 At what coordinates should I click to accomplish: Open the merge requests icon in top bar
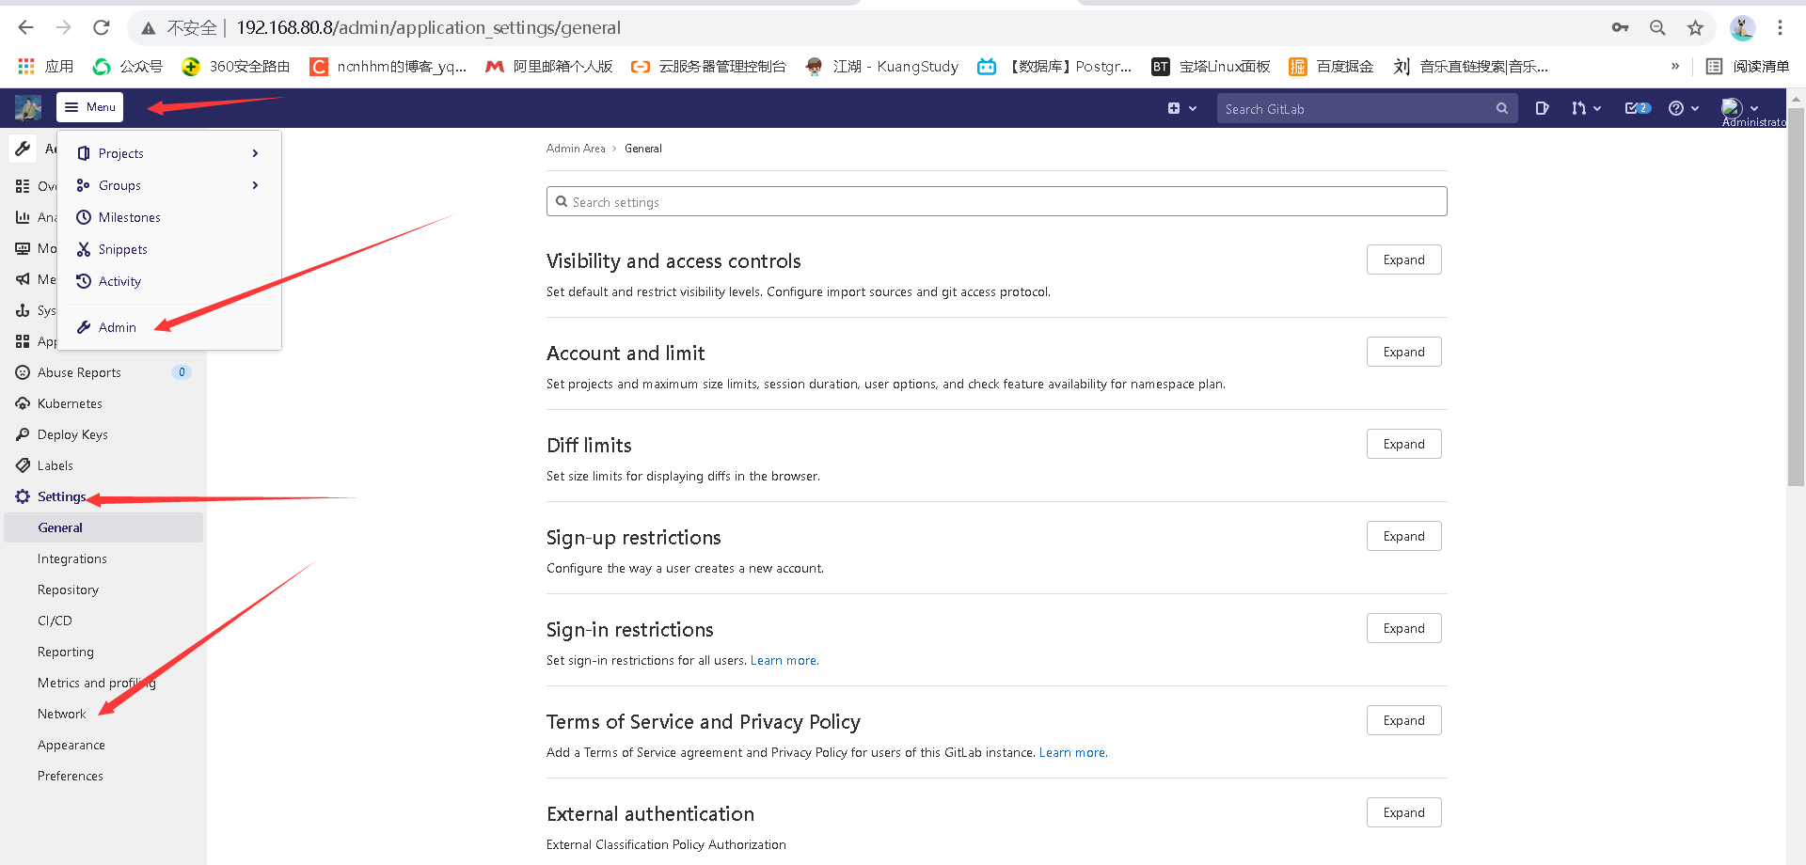click(x=1581, y=108)
